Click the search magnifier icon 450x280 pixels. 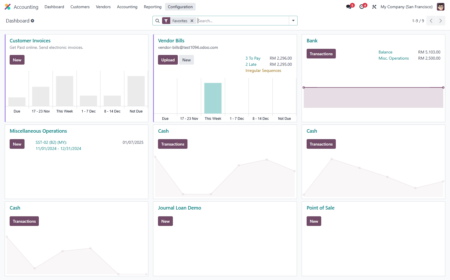coord(157,21)
